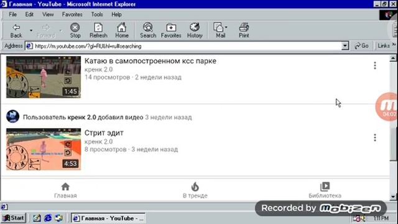Open the Библиотека tab
398x224 pixels.
325,190
